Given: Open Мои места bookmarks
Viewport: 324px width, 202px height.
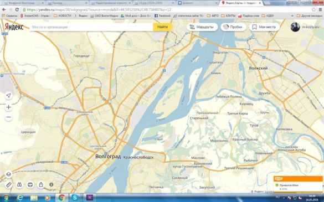Looking at the screenshot, I should click(x=264, y=27).
